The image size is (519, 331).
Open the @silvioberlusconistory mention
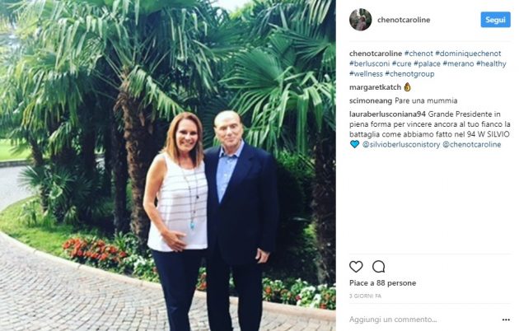(x=401, y=144)
